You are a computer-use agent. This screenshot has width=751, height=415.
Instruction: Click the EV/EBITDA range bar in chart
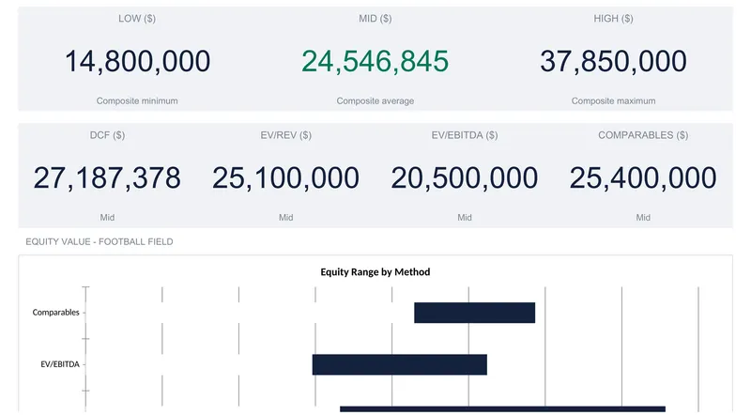[x=400, y=364]
